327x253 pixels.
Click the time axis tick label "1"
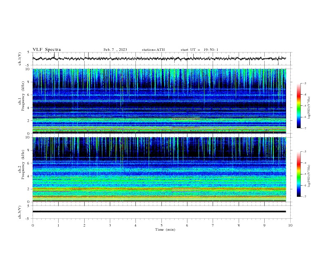tap(58, 225)
